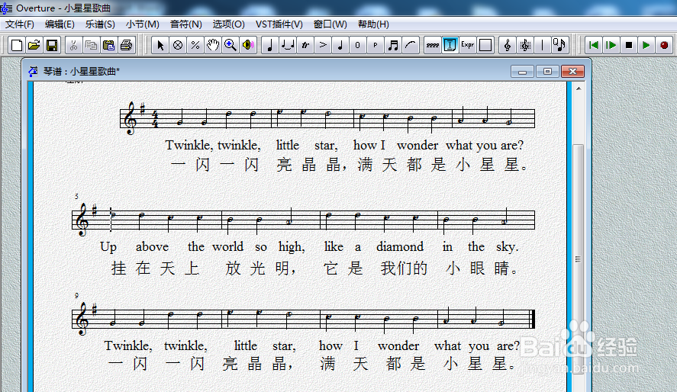Click the lyric word 'diamond'
Viewport: 677px width, 392px height.
400,246
